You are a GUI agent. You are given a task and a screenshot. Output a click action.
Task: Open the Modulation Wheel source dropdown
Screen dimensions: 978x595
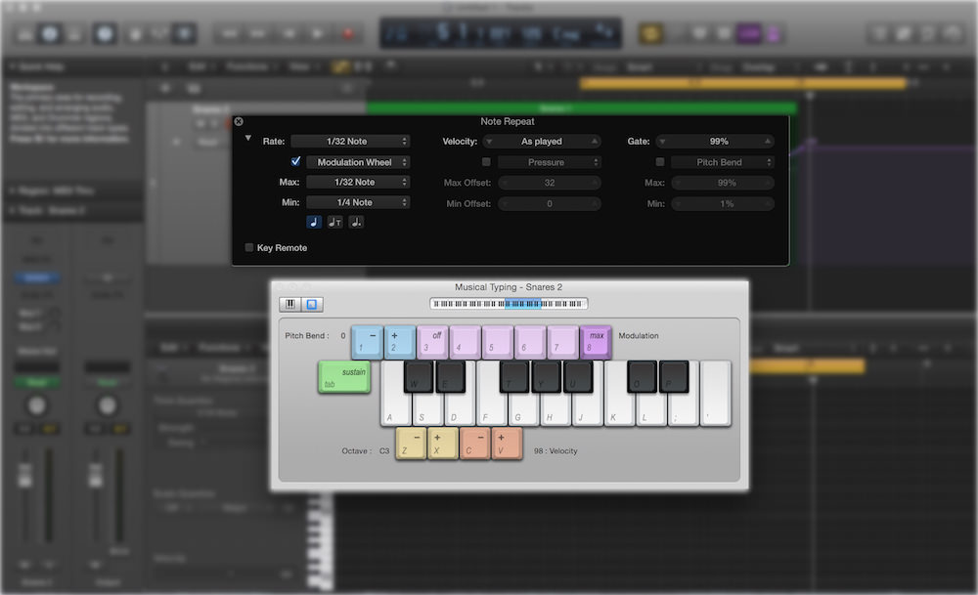click(x=358, y=162)
